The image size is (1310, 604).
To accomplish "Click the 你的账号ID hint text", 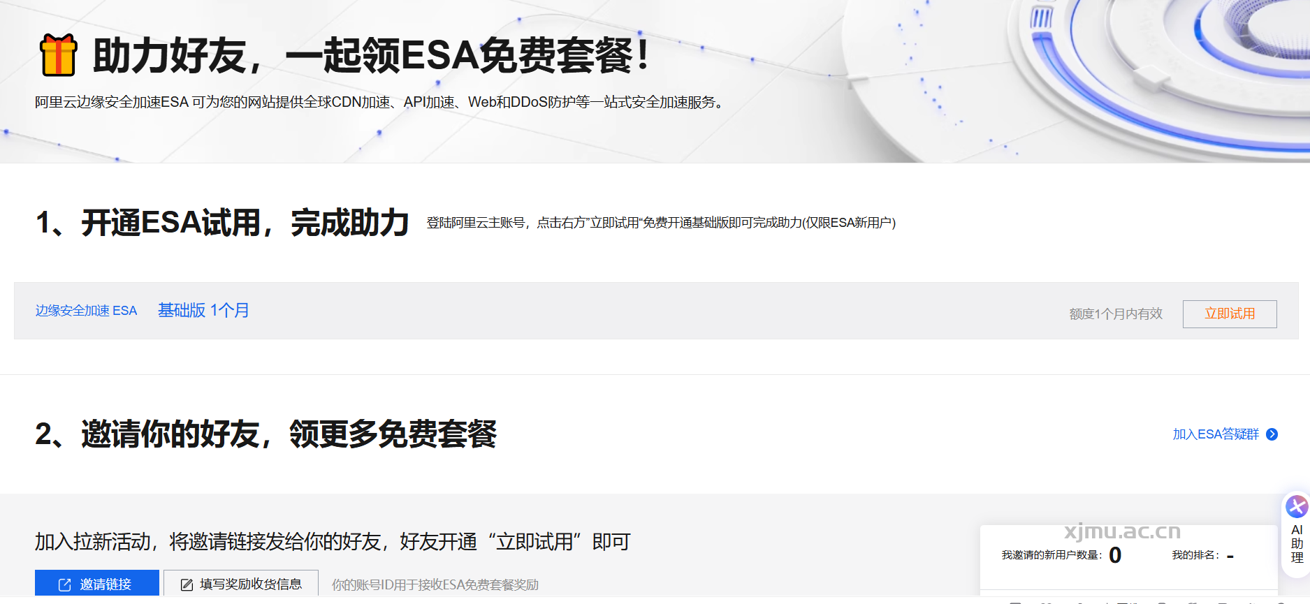I will tap(435, 584).
